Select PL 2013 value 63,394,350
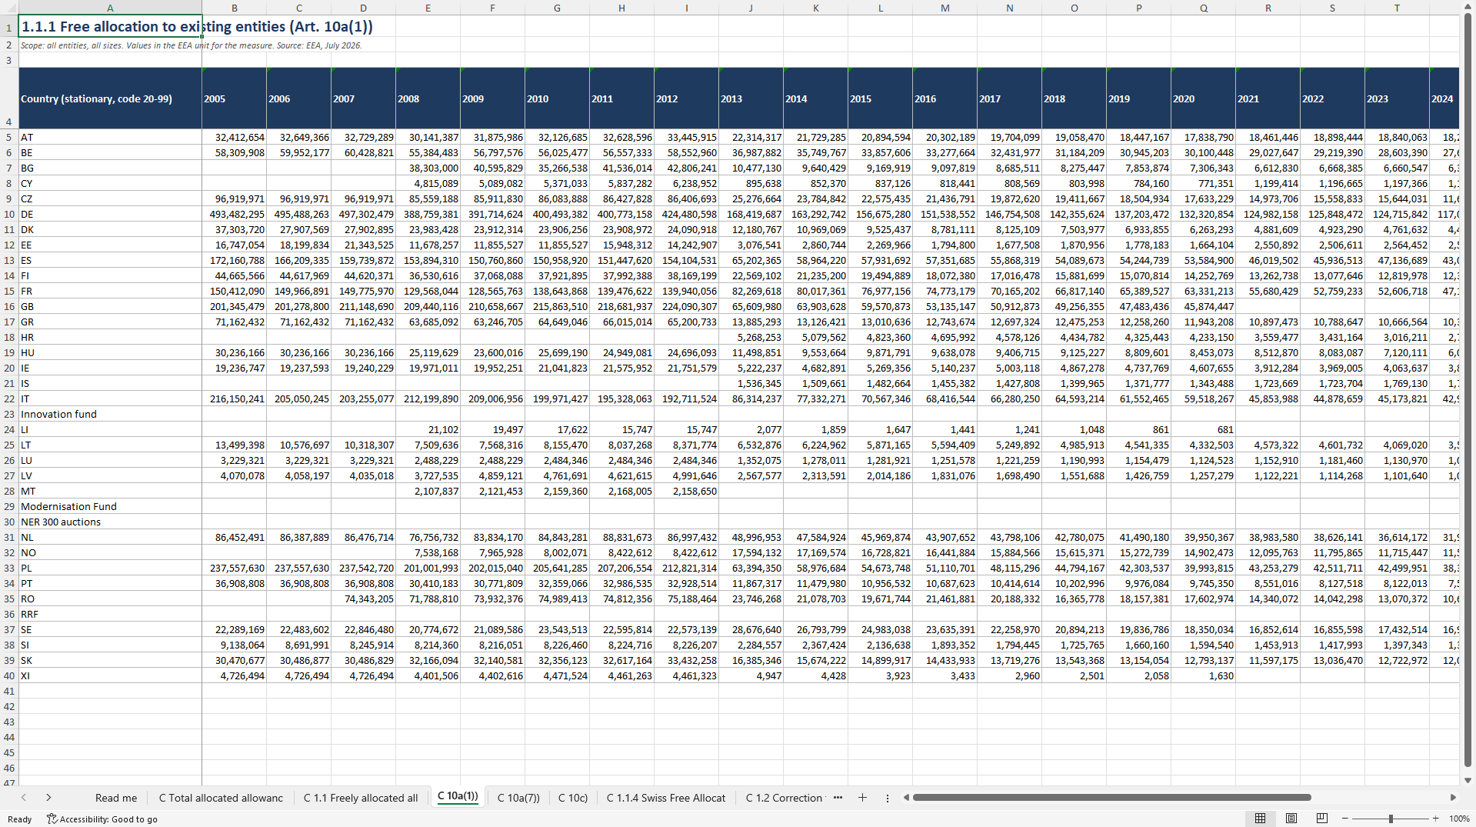1476x827 pixels. coord(751,569)
